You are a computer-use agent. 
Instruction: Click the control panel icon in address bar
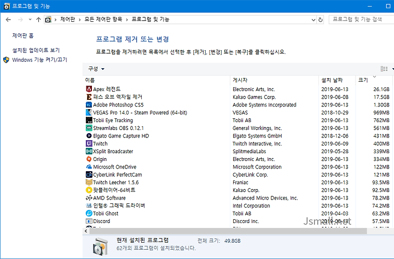pos(48,20)
